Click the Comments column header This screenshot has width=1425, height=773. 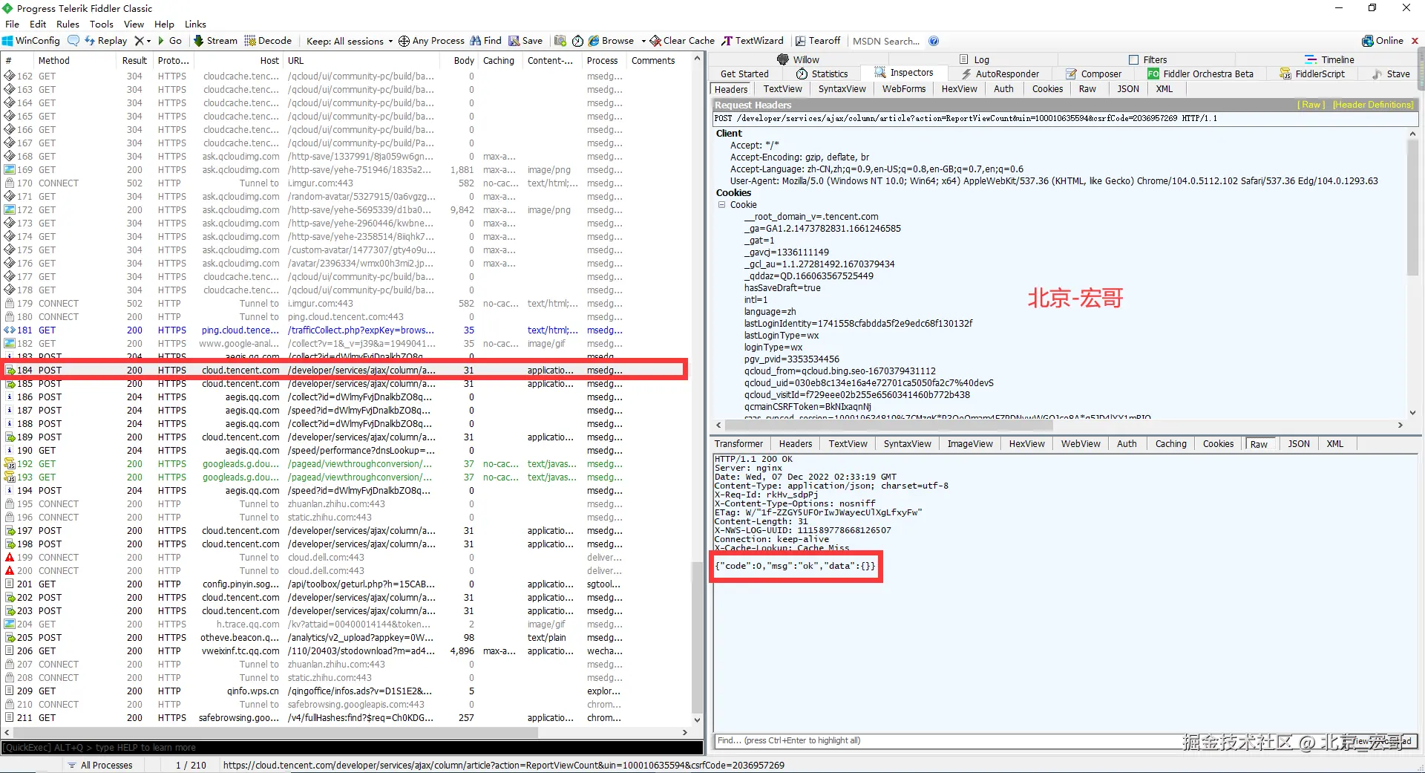click(x=653, y=61)
